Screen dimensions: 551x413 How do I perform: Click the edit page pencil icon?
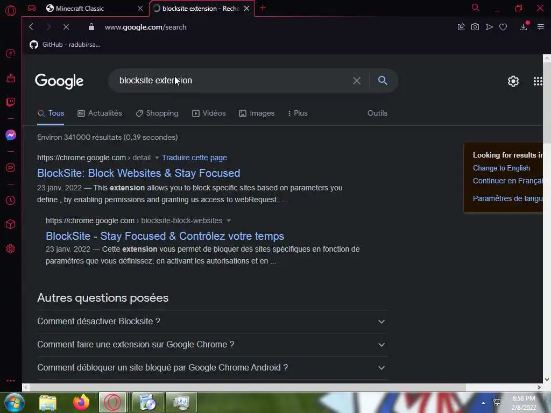[461, 27]
